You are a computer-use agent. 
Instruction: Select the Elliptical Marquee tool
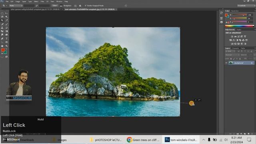coord(2,13)
